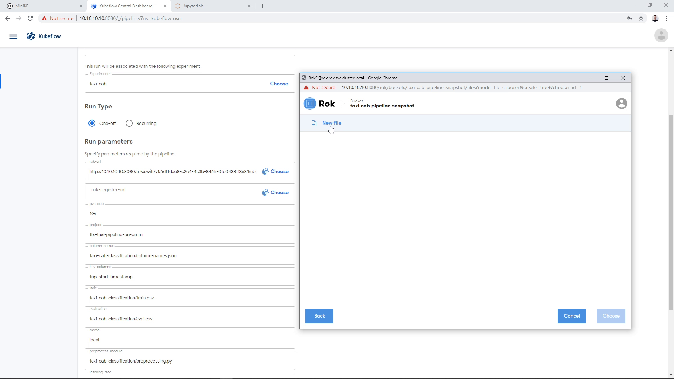Image resolution: width=674 pixels, height=379 pixels.
Task: Click the Kubeflow logo
Action: click(44, 36)
